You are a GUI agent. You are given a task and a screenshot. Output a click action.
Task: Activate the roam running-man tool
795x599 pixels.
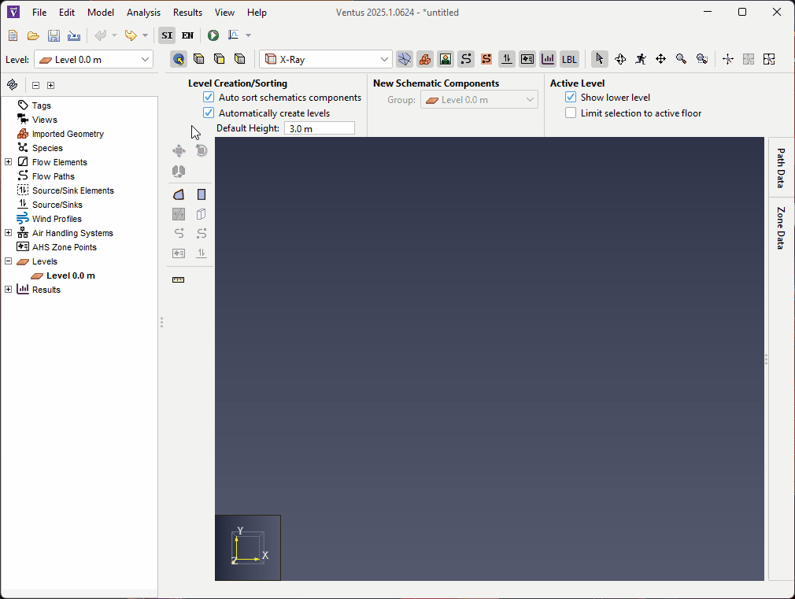tap(641, 59)
